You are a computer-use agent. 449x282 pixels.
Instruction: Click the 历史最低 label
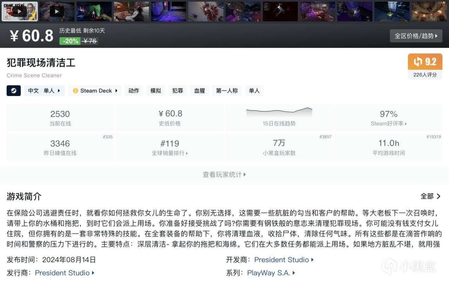(69, 31)
